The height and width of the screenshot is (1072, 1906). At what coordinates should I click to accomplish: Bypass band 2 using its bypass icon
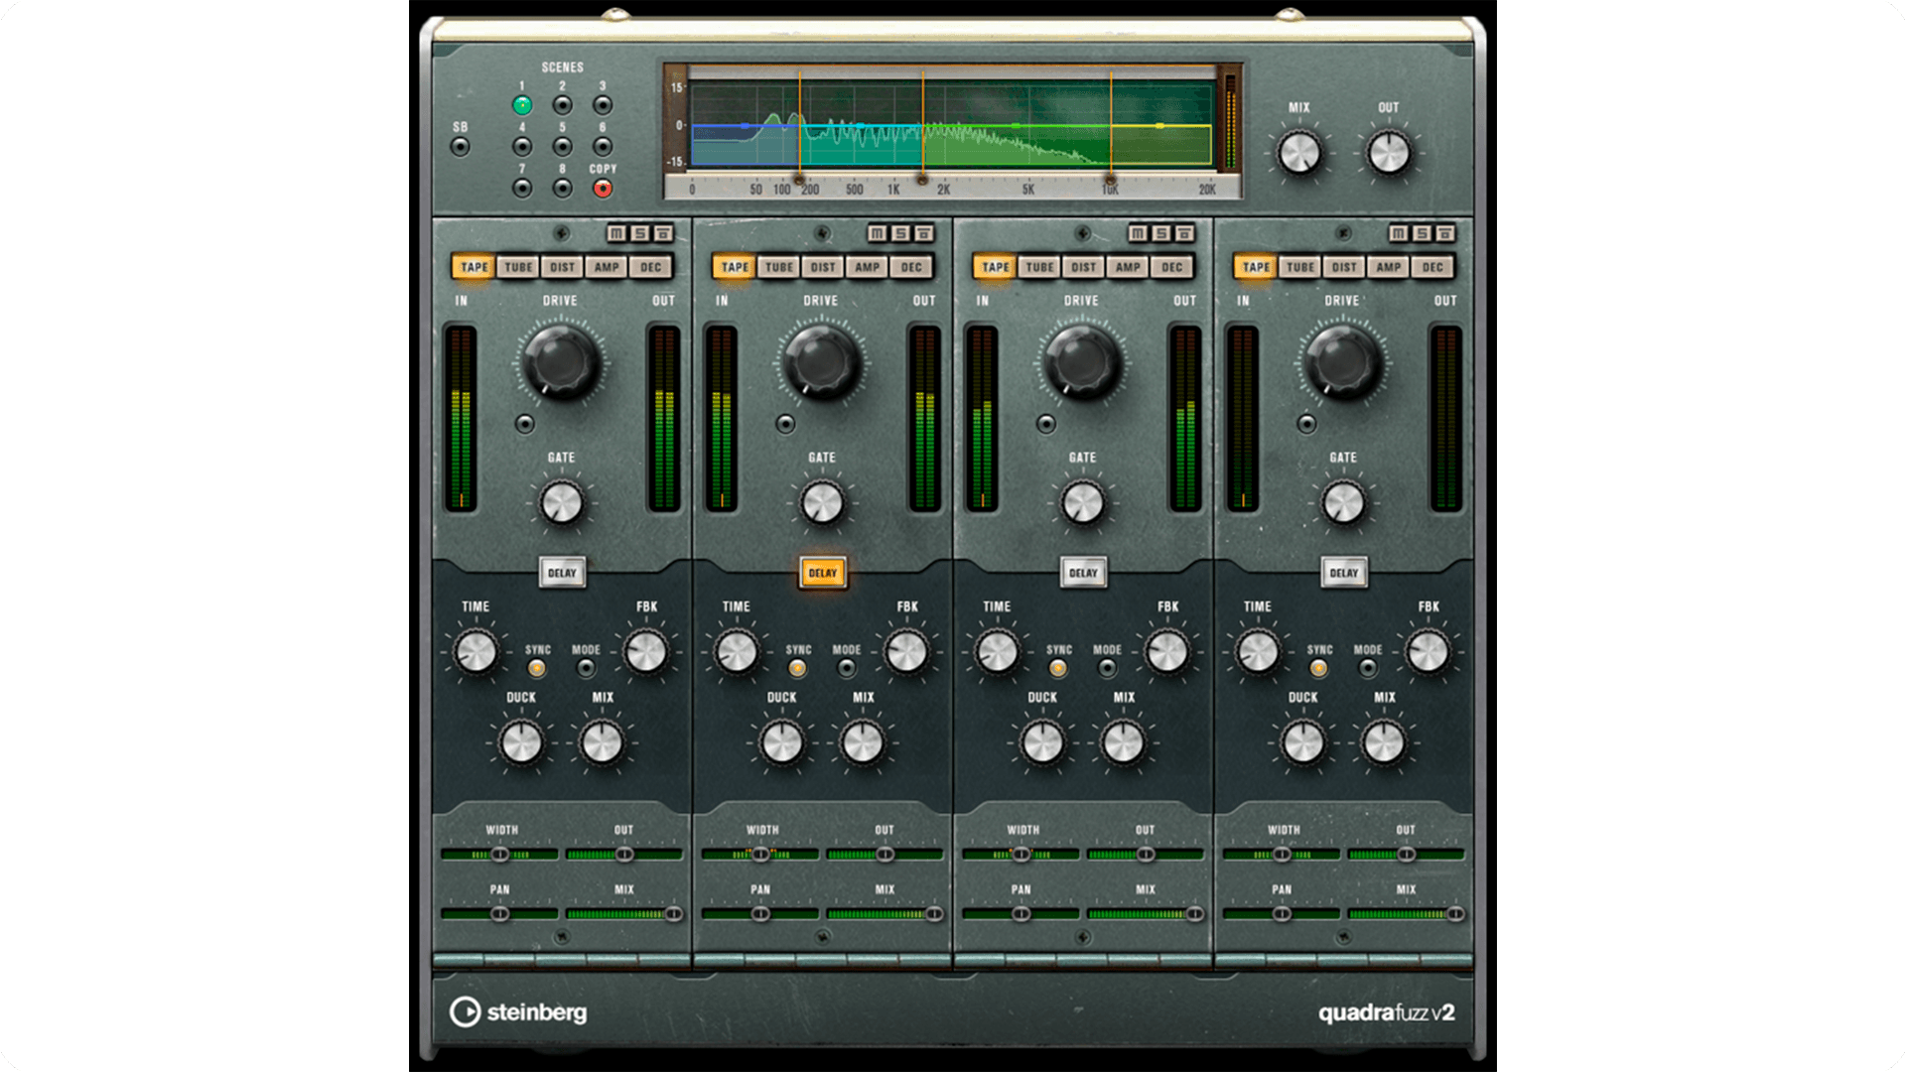tap(924, 233)
